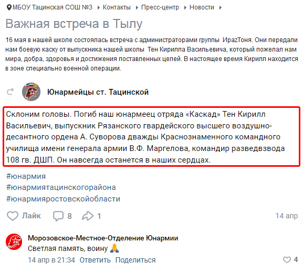Open the repost arrow icon beside group avatar
Image resolution: width=303 pixels, height=272 pixels.
coord(11,92)
